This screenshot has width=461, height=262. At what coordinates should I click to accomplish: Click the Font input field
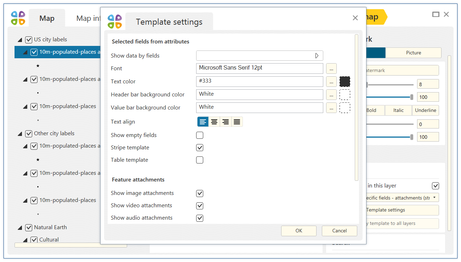click(260, 69)
